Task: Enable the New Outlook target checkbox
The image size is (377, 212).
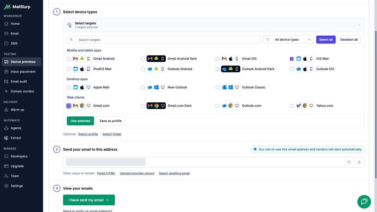Action: click(143, 87)
